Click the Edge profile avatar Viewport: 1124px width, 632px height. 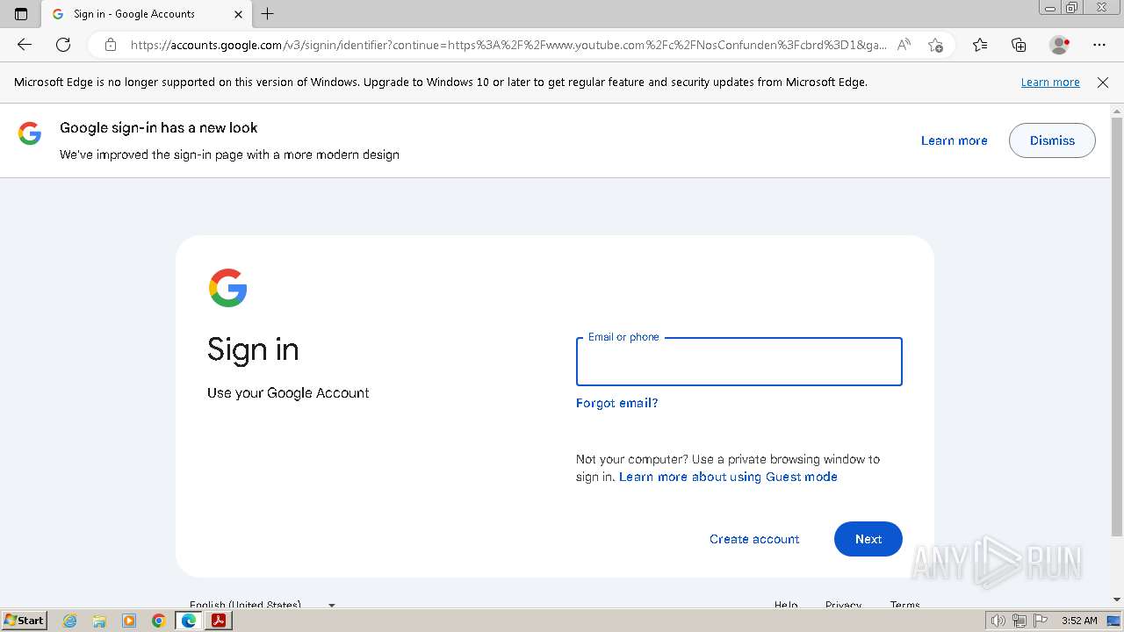[x=1060, y=45]
